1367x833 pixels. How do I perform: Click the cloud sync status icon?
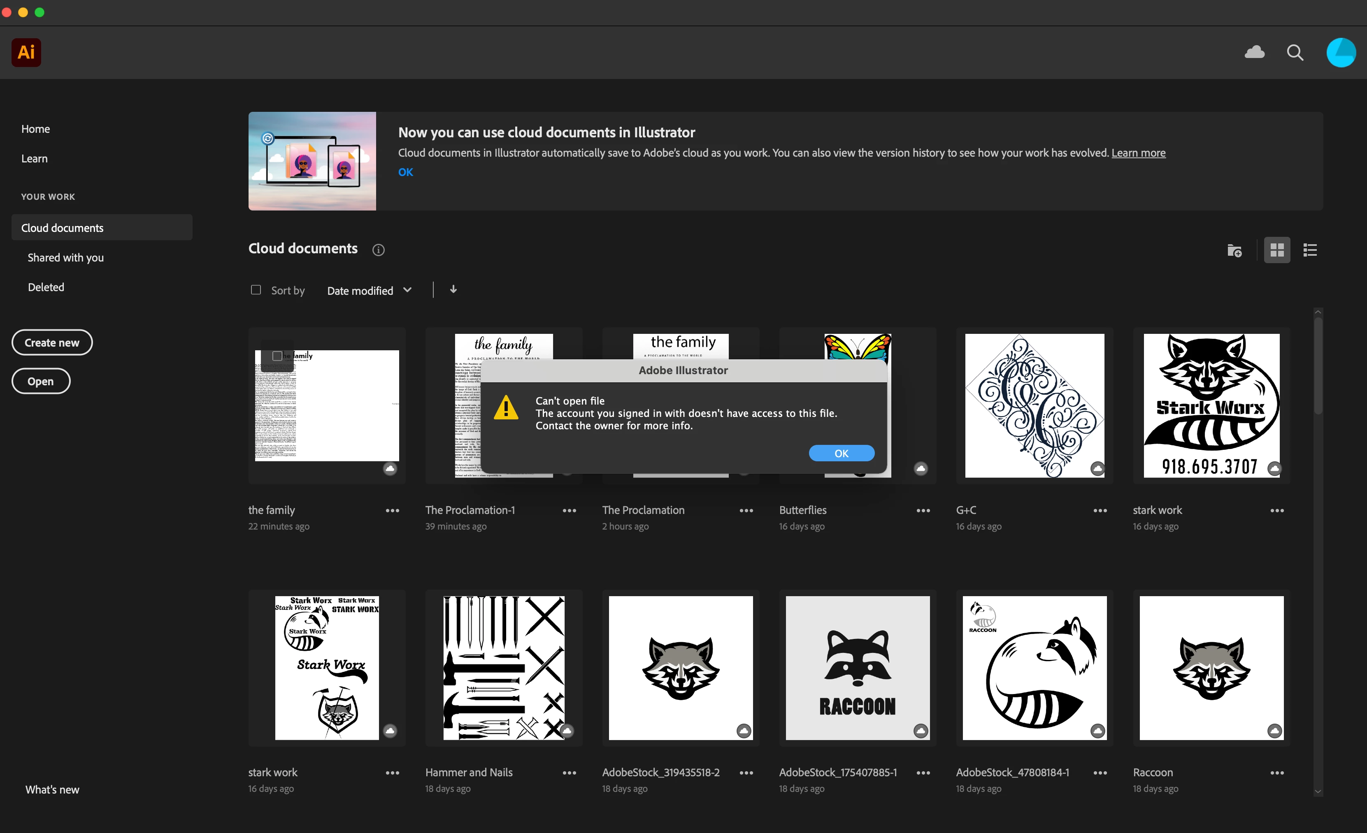tap(1254, 52)
